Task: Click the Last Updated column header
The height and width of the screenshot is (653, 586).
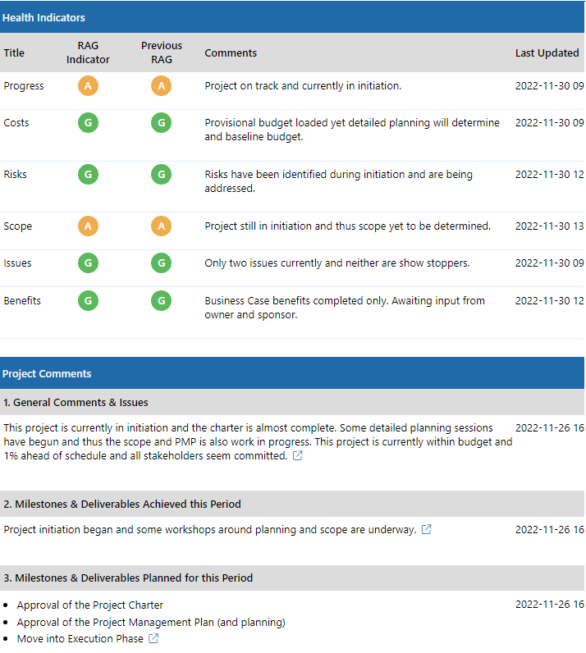Action: (547, 53)
